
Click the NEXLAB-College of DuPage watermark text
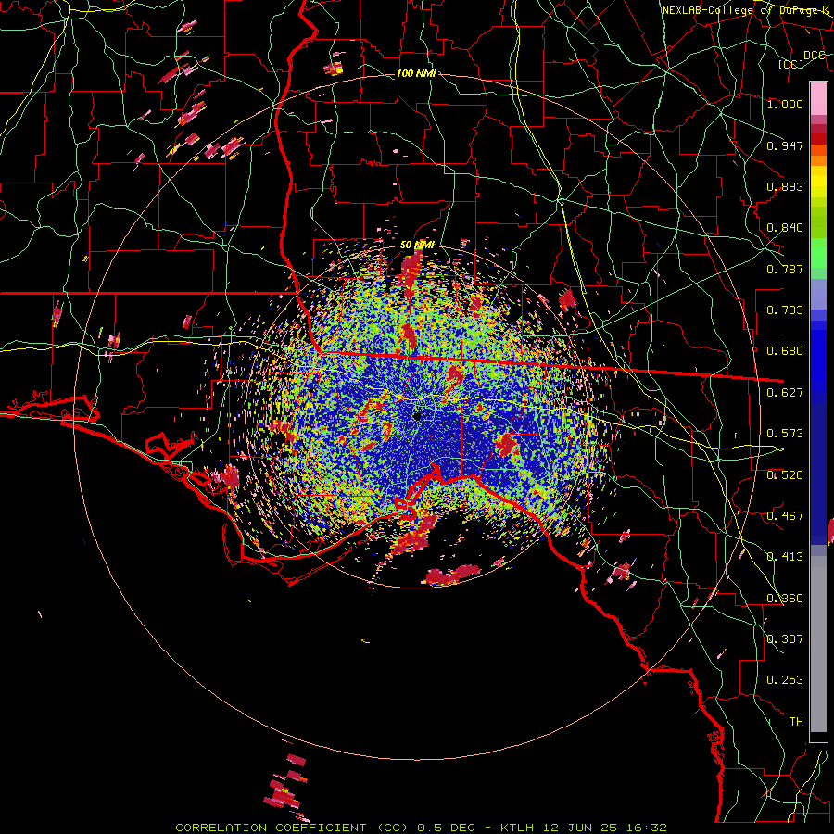tap(746, 10)
